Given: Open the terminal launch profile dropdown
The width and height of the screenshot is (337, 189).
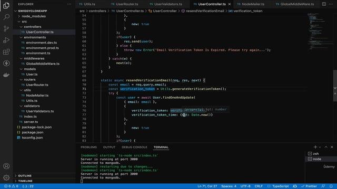Looking at the screenshot, I should (x=320, y=147).
